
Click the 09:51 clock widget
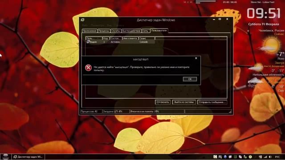click(264, 13)
